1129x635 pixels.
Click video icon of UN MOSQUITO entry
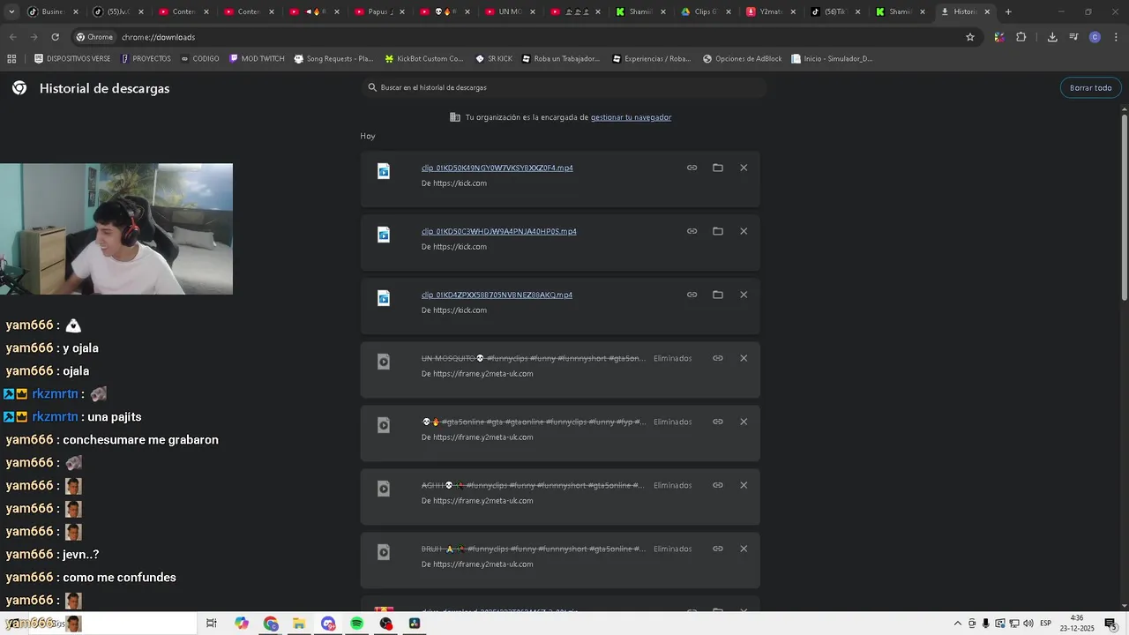click(x=384, y=362)
